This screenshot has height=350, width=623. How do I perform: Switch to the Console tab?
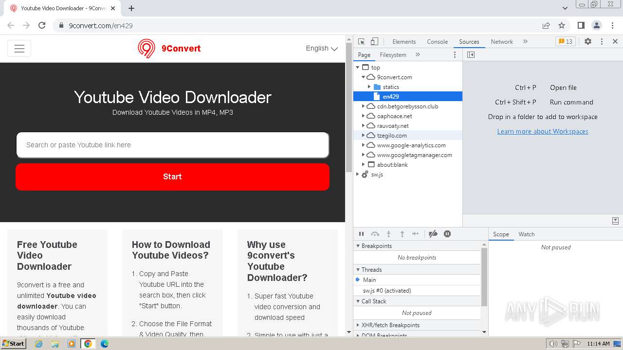(x=437, y=42)
